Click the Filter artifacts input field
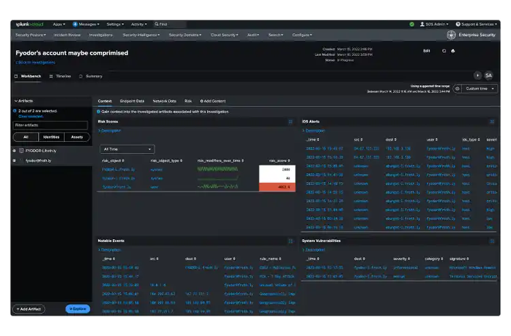 click(51, 125)
